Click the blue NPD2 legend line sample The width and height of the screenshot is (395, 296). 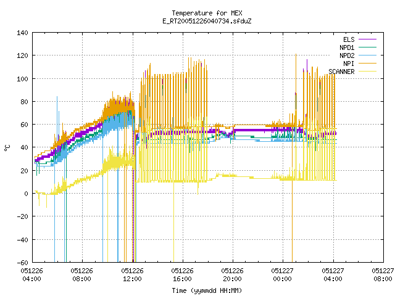coord(367,55)
